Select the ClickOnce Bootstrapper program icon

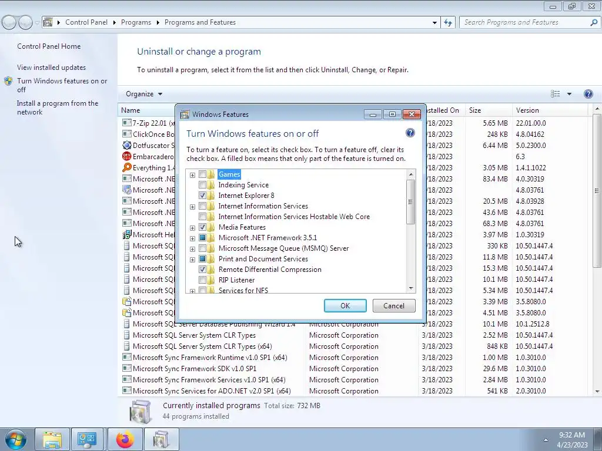[127, 134]
